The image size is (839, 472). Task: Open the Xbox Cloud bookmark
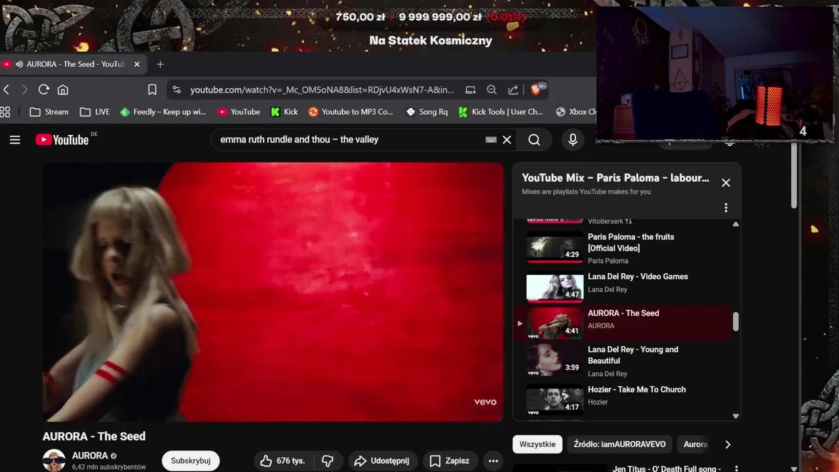[x=575, y=112]
